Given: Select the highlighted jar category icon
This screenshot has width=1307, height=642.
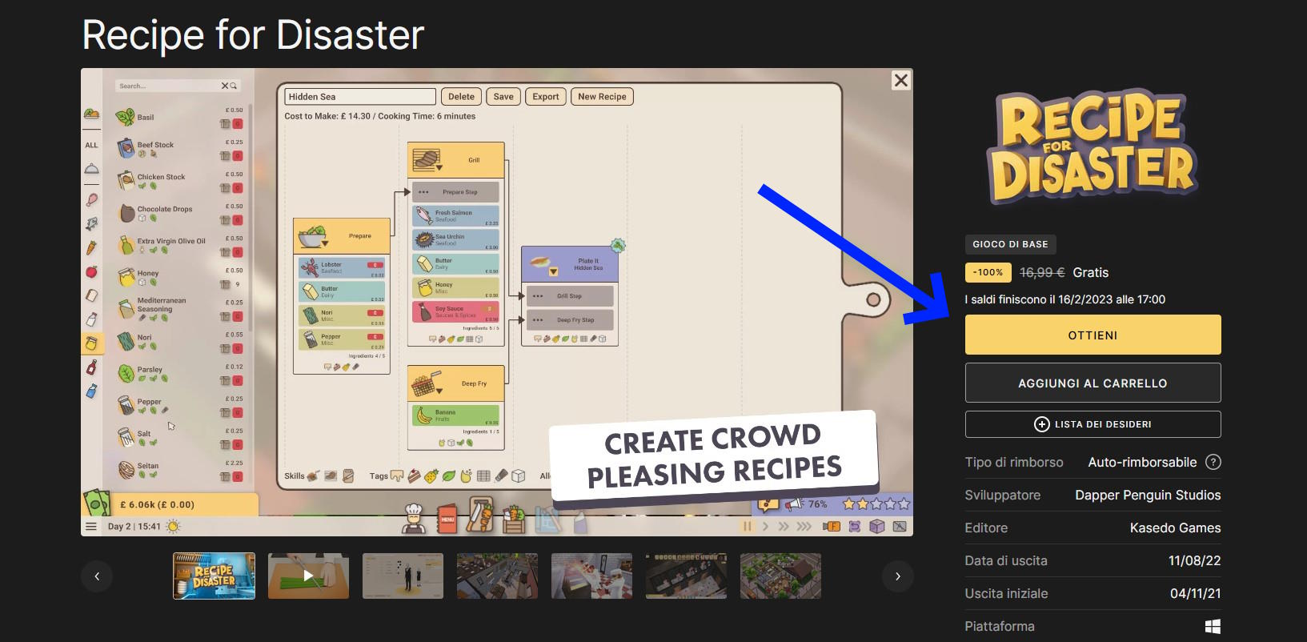Looking at the screenshot, I should [91, 343].
